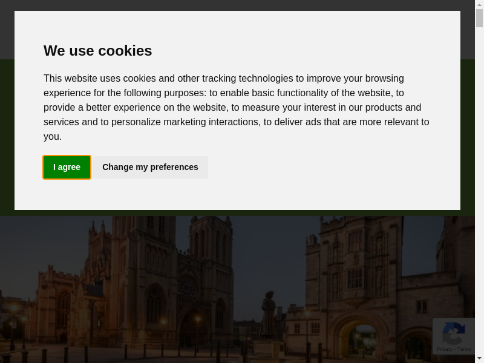
Task: Click the statue in the background photo
Action: pyautogui.click(x=267, y=315)
